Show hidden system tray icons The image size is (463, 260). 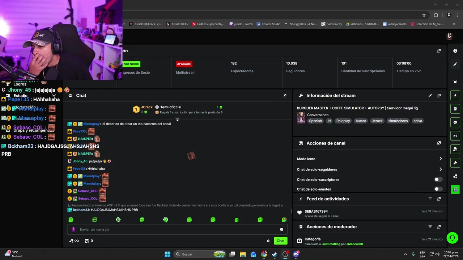[x=405, y=254]
